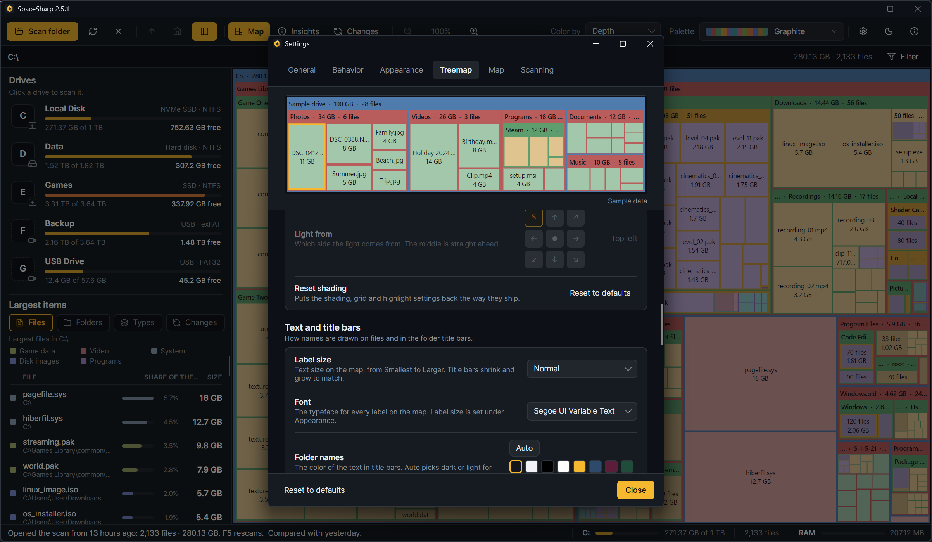Screen dimensions: 932x542
Task: Select streaming.pak row in largest files
Action: pos(116,446)
